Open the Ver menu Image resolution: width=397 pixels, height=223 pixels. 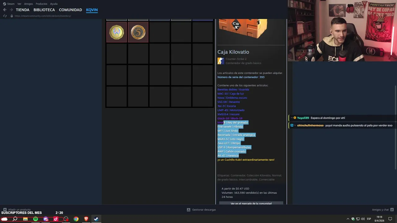coord(19,4)
